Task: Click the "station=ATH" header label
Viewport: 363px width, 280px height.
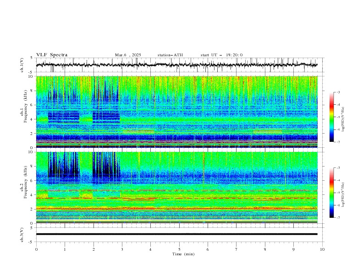Action: [170, 55]
